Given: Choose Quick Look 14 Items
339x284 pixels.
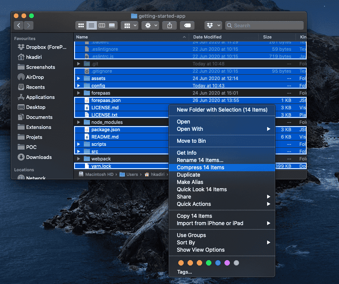Looking at the screenshot, I should pyautogui.click(x=222, y=189).
